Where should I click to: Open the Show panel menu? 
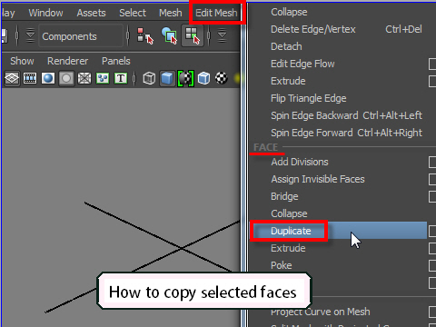(x=22, y=61)
